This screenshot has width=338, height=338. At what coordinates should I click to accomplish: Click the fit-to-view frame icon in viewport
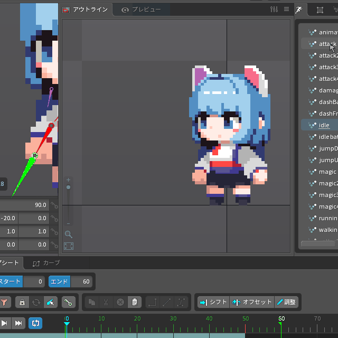[x=69, y=246]
